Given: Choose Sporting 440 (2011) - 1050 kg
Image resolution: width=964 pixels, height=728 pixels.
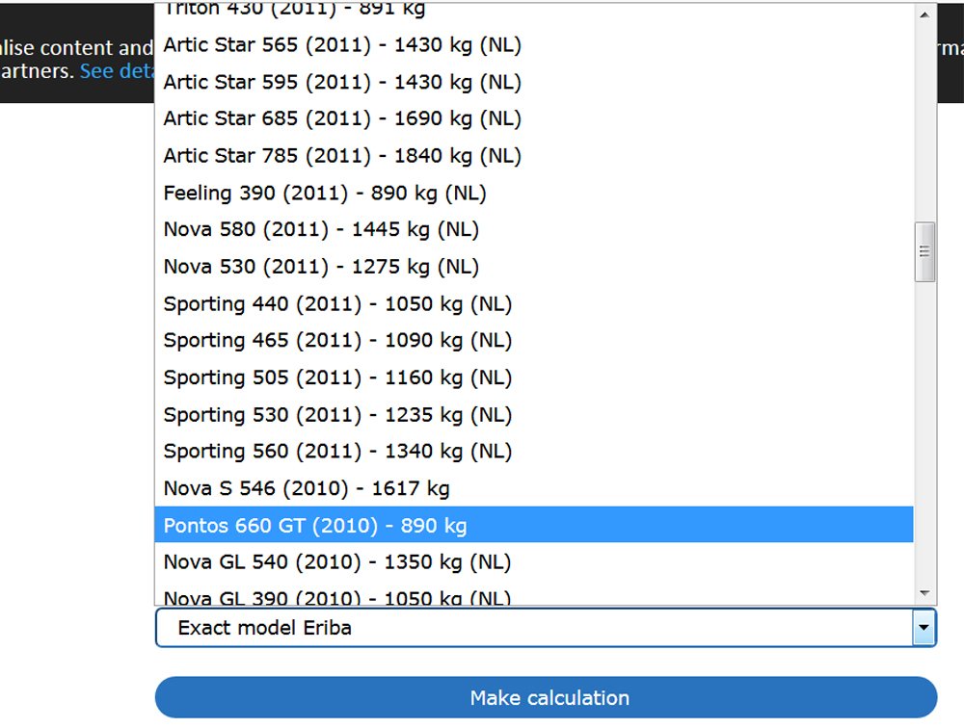Looking at the screenshot, I should (x=534, y=303).
